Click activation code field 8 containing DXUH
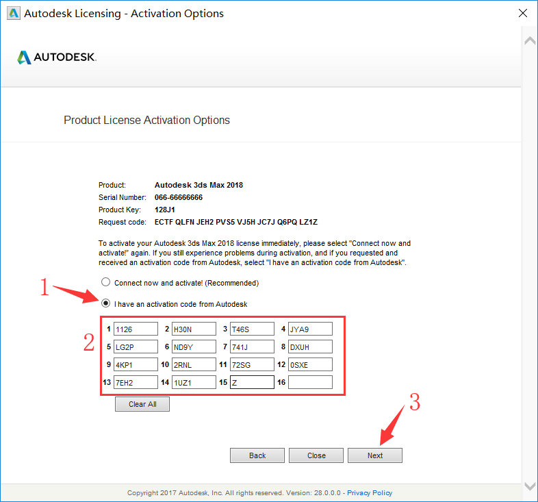Screen dimensions: 538x502 (310, 347)
